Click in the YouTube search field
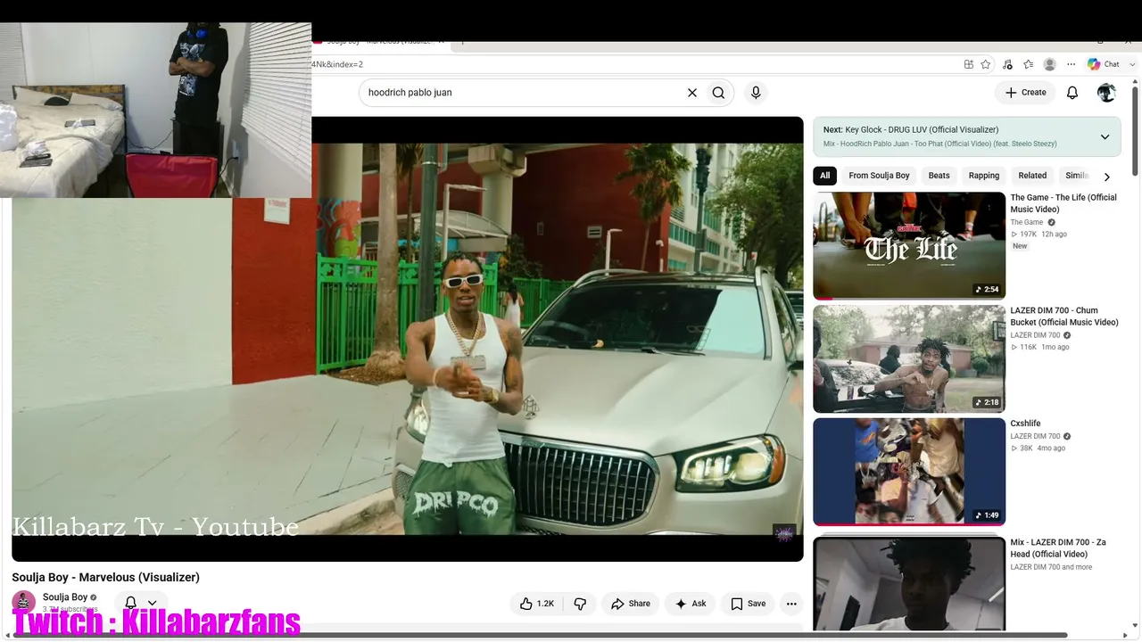This screenshot has height=642, width=1142. click(522, 93)
